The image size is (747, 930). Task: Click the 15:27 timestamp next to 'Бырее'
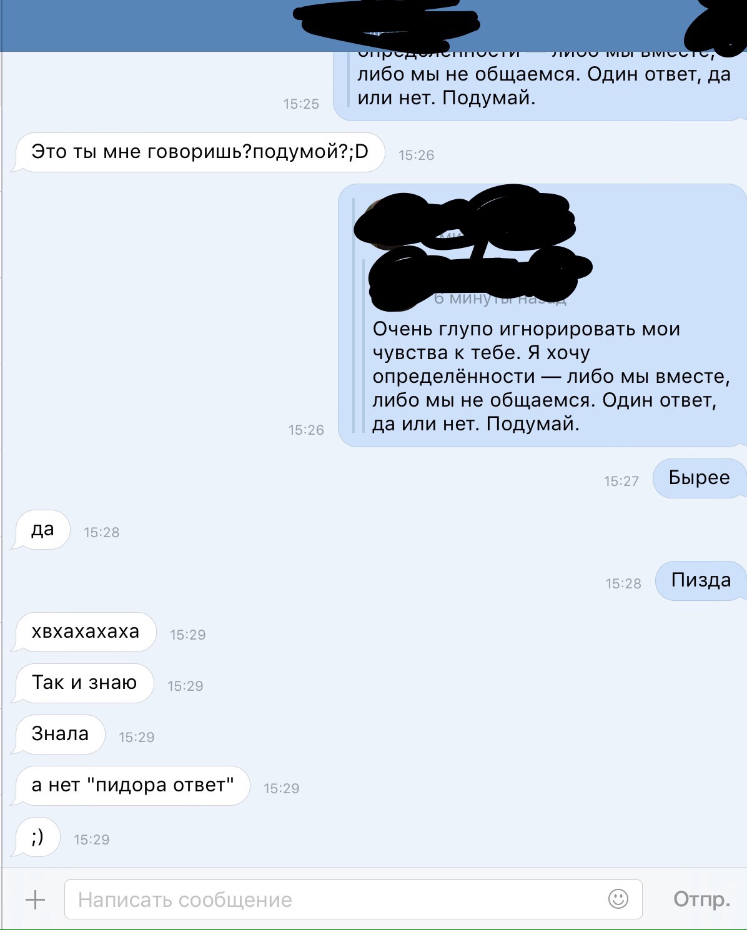click(621, 481)
